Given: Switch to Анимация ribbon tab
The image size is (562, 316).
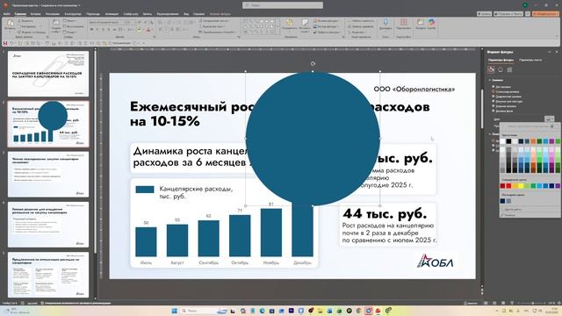Looking at the screenshot, I should pos(112,14).
